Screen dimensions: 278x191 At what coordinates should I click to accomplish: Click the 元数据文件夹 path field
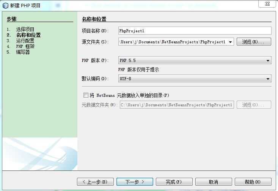click(x=177, y=105)
